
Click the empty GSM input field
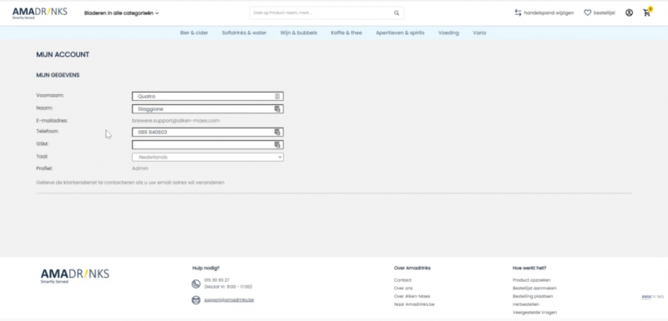(208, 145)
